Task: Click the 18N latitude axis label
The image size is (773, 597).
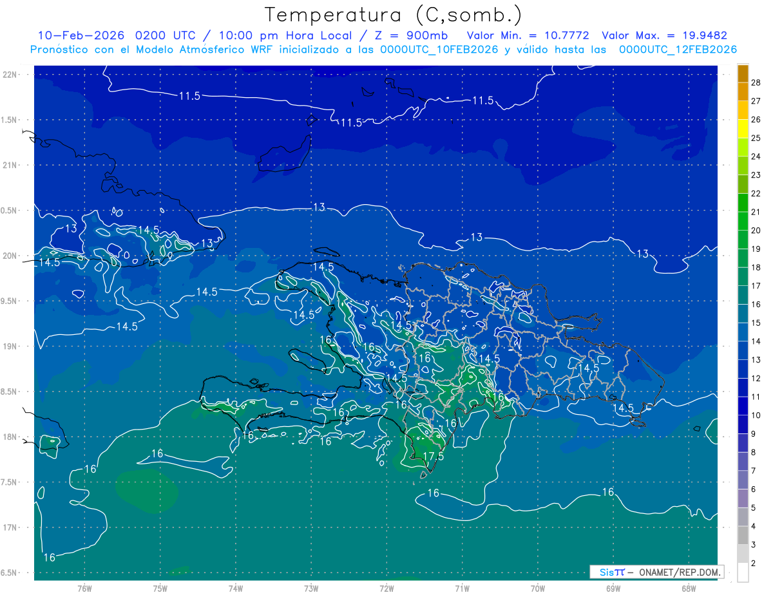Action: 10,437
